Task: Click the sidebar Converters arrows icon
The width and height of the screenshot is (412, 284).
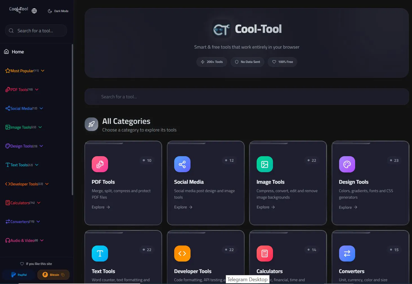Action: pos(8,222)
